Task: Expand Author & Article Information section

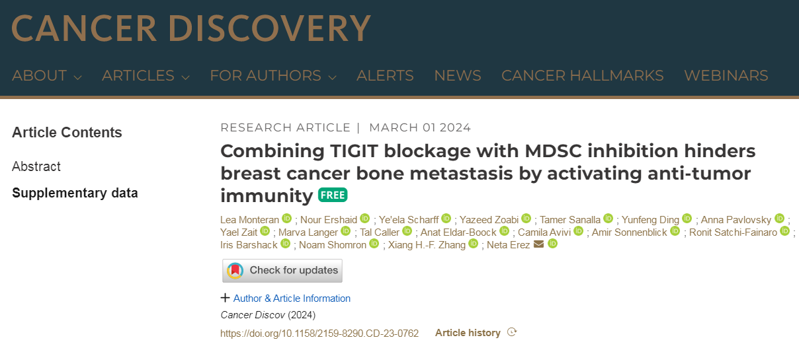Action: 286,298
